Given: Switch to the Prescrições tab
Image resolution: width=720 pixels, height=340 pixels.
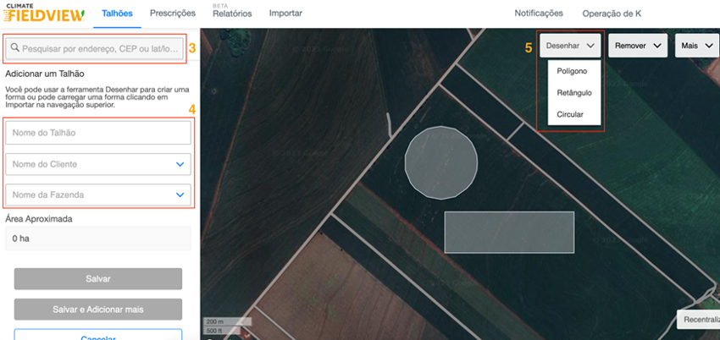Looking at the screenshot, I should 172,14.
